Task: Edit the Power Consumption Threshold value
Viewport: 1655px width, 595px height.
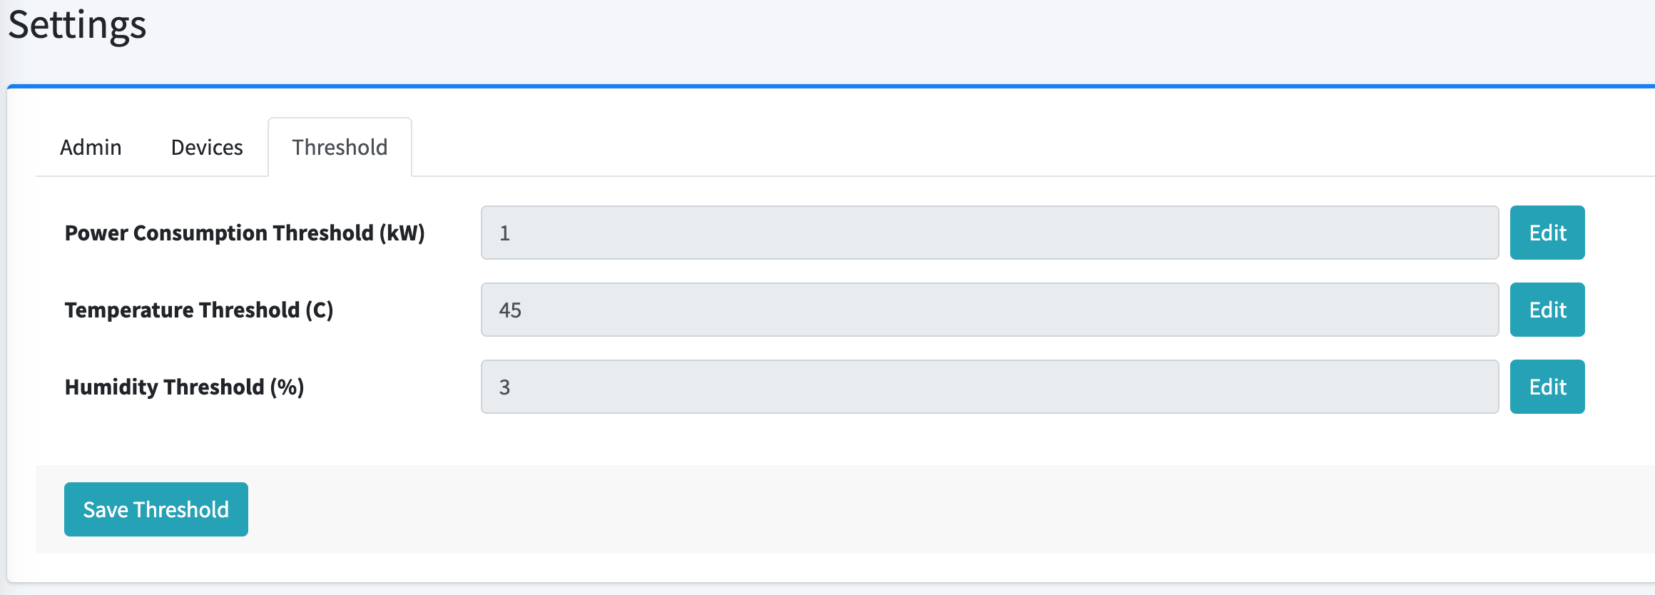Action: (1547, 233)
